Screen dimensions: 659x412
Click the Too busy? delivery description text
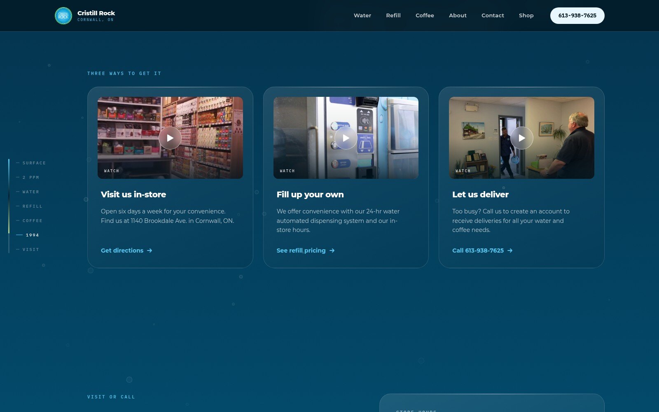511,220
